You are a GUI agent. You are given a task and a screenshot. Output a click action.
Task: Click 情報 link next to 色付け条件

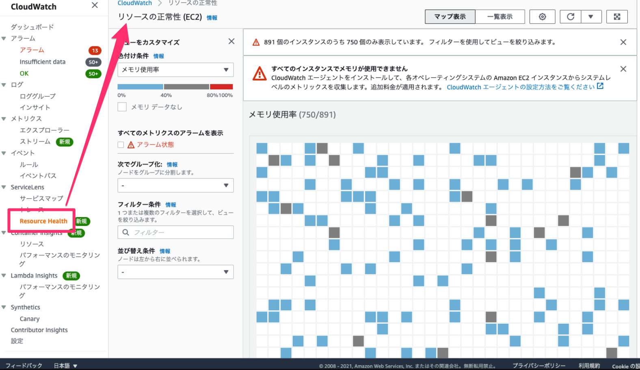(x=159, y=56)
